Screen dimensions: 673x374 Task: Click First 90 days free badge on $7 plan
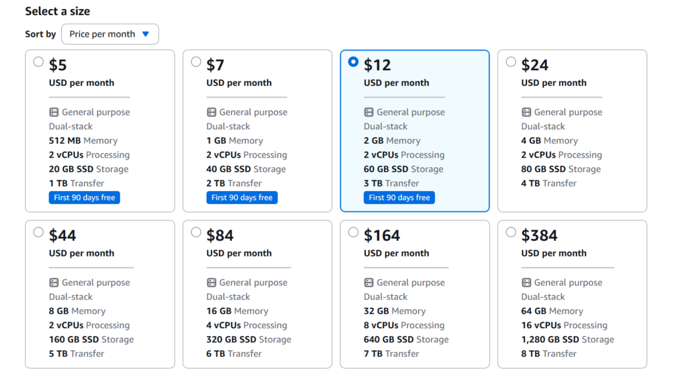point(242,197)
